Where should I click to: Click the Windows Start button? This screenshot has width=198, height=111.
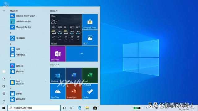4,108
